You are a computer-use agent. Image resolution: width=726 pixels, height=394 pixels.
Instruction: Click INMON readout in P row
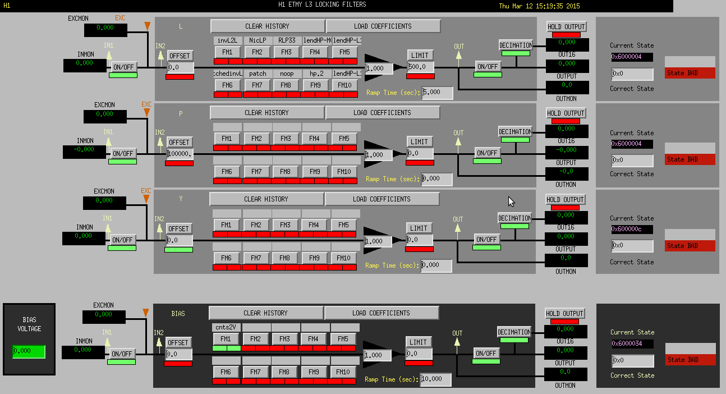click(x=85, y=152)
